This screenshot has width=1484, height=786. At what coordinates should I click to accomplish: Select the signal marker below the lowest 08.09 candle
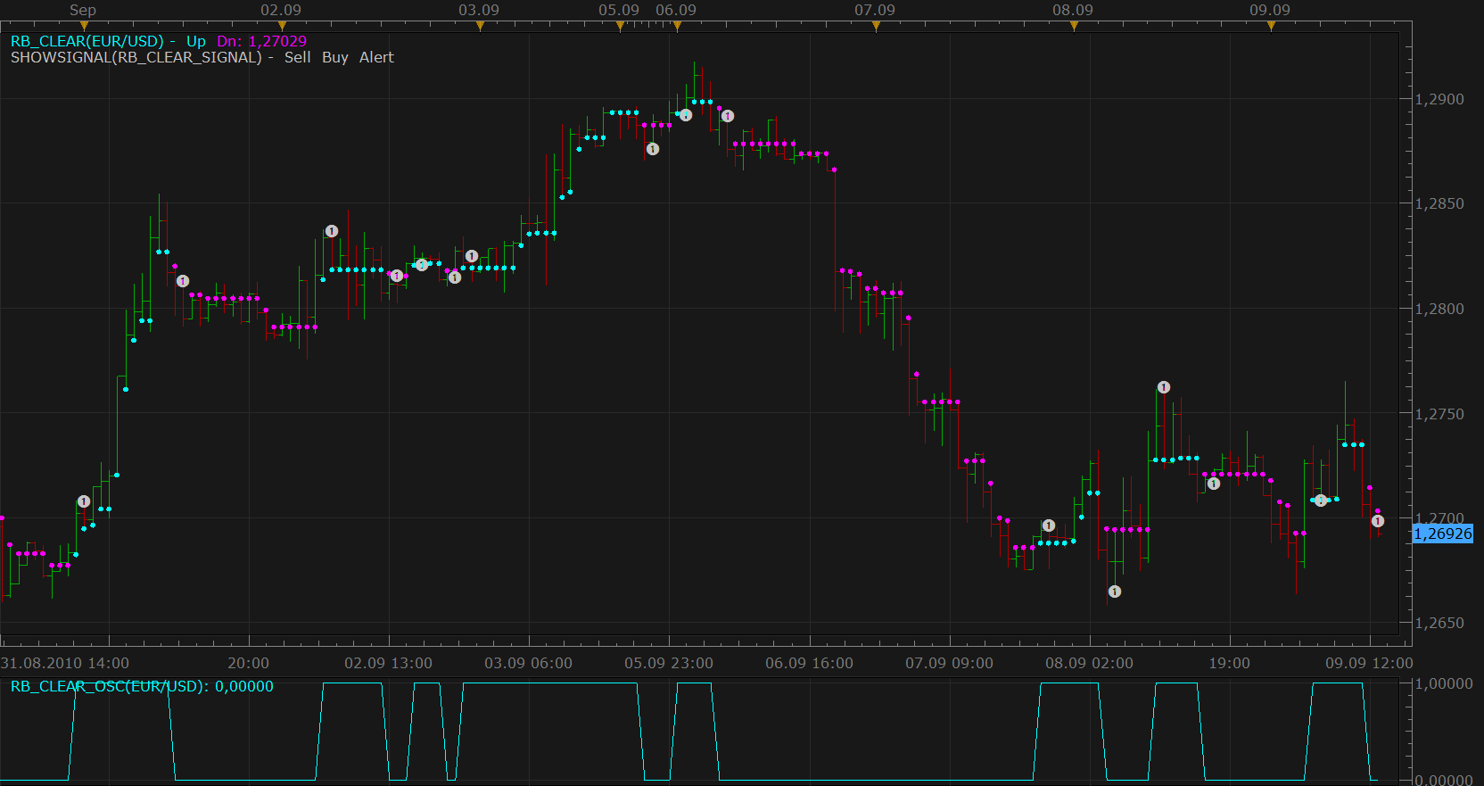1115,592
